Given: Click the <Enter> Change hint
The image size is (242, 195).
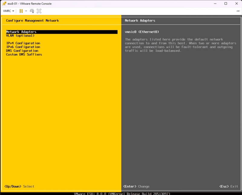Looking at the screenshot, I should (x=136, y=186).
